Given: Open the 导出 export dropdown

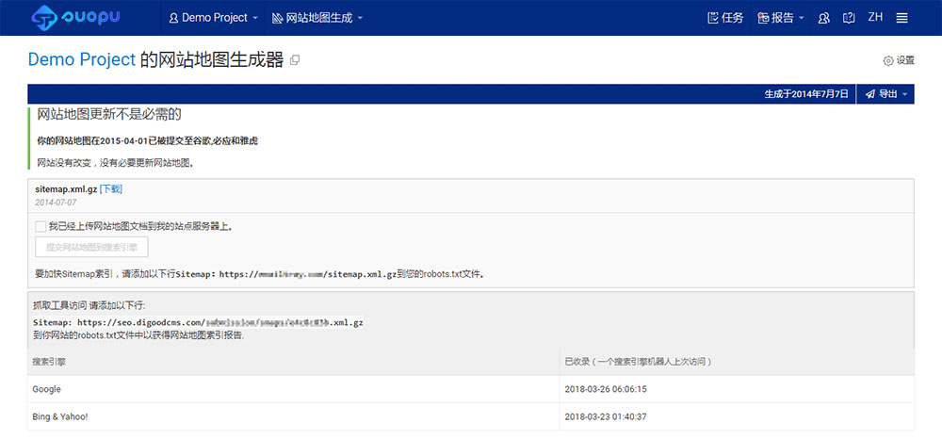Looking at the screenshot, I should coord(885,94).
